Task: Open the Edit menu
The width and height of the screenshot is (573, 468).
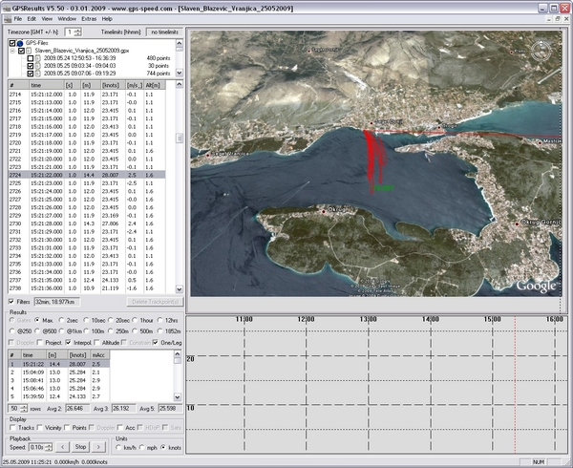Action: [x=32, y=19]
